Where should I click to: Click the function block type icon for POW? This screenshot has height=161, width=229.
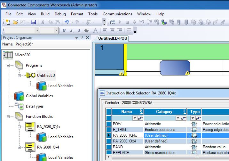tap(194, 124)
